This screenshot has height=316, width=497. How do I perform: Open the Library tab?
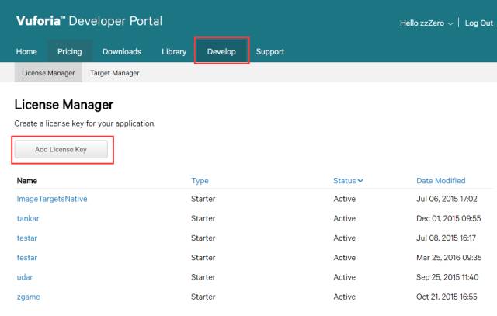point(174,51)
